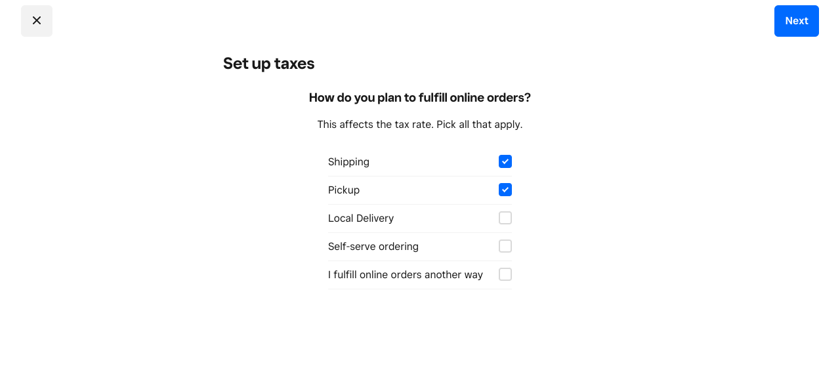Screen dimensions: 840x374
Task: Click the Pickup option label
Action: click(344, 190)
